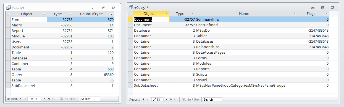Viewport: 344px width, 107px height.
Task: Click the SummaryInfo cell in #Query1A
Action: 246,19
